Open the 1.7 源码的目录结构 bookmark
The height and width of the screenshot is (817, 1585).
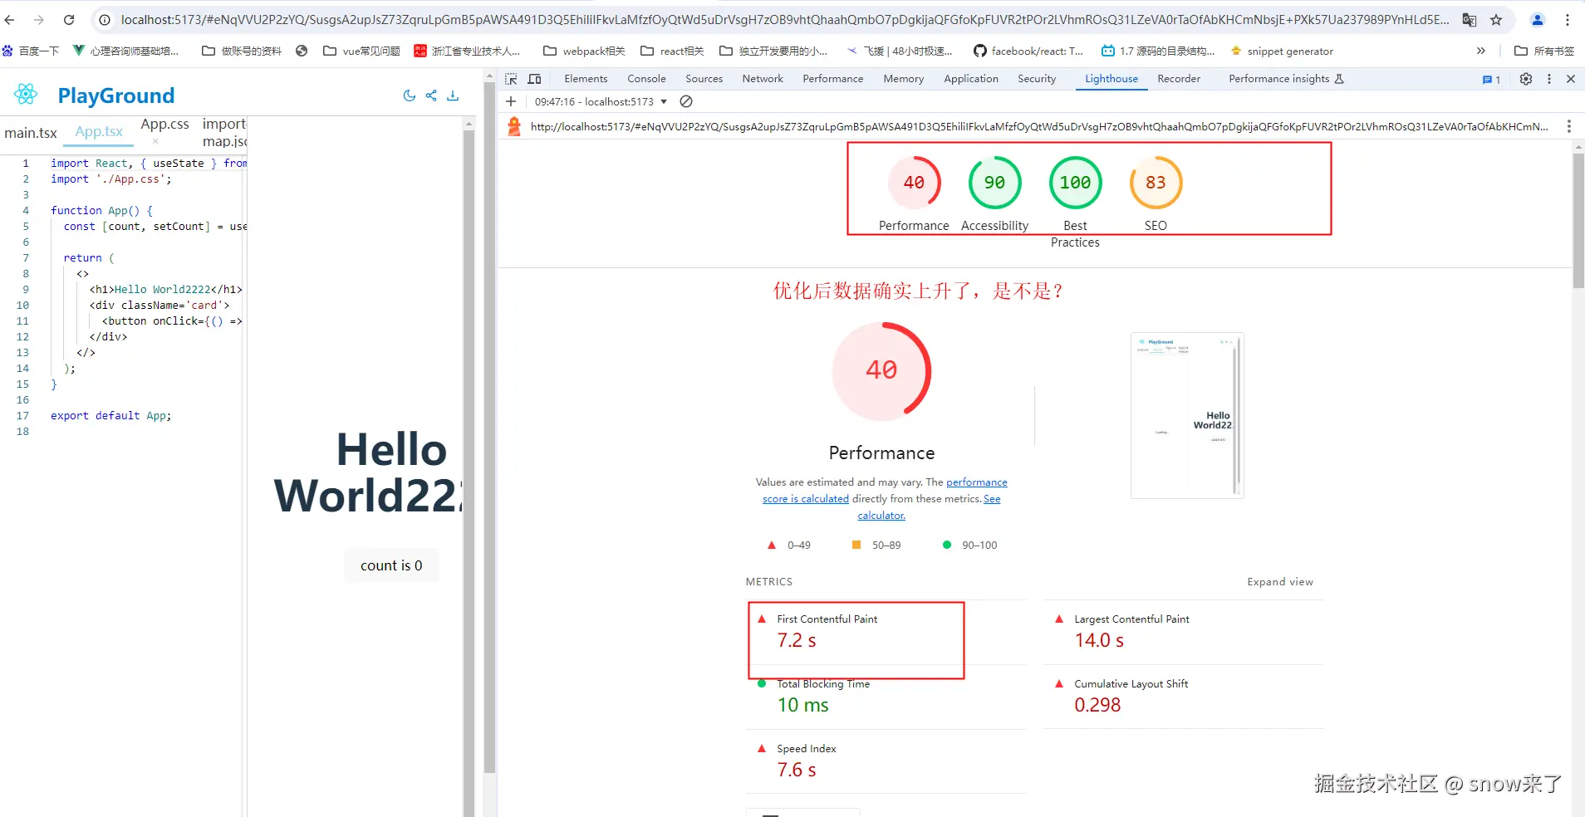tap(1158, 51)
